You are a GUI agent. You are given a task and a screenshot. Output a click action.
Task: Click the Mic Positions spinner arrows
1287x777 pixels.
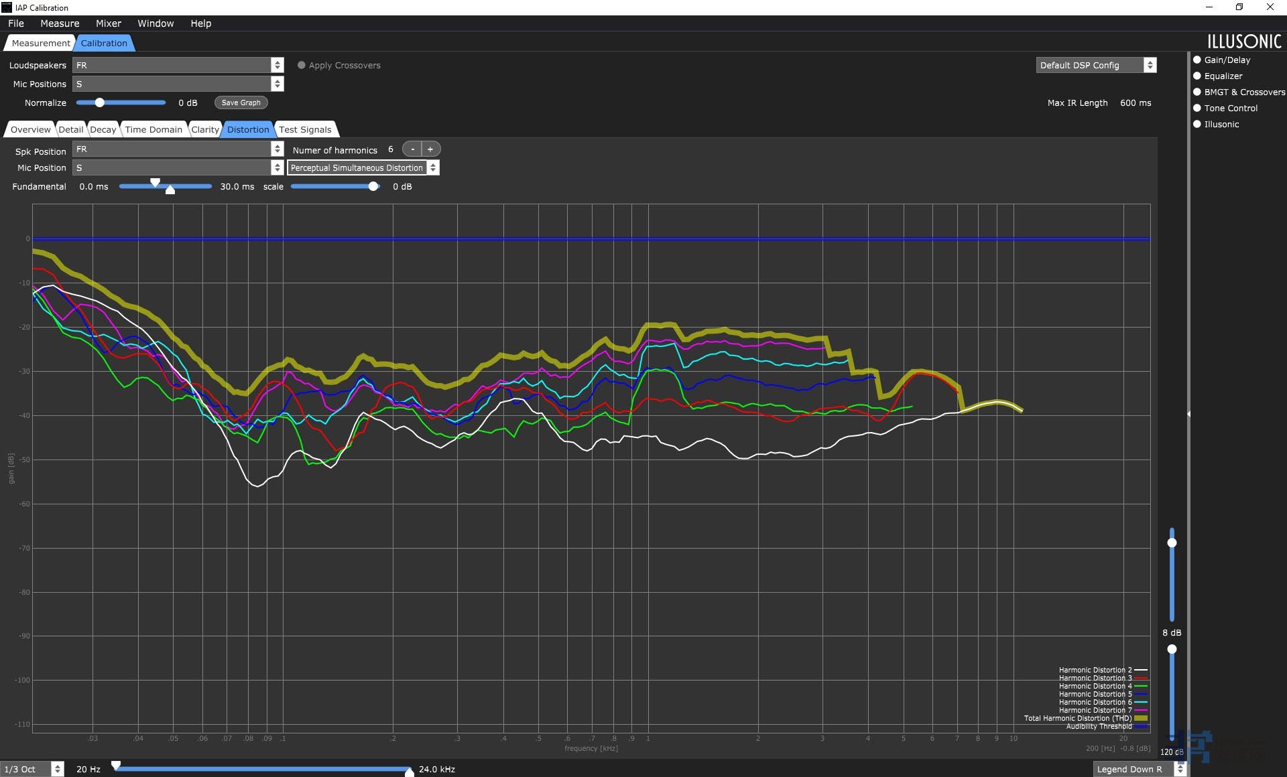pyautogui.click(x=277, y=84)
